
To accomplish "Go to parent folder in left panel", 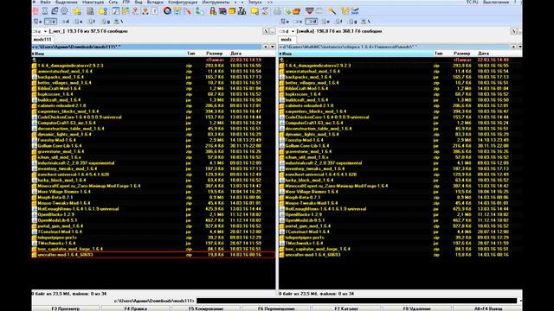I will (273, 31).
